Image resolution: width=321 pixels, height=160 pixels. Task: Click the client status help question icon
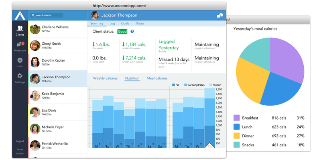coord(132,31)
